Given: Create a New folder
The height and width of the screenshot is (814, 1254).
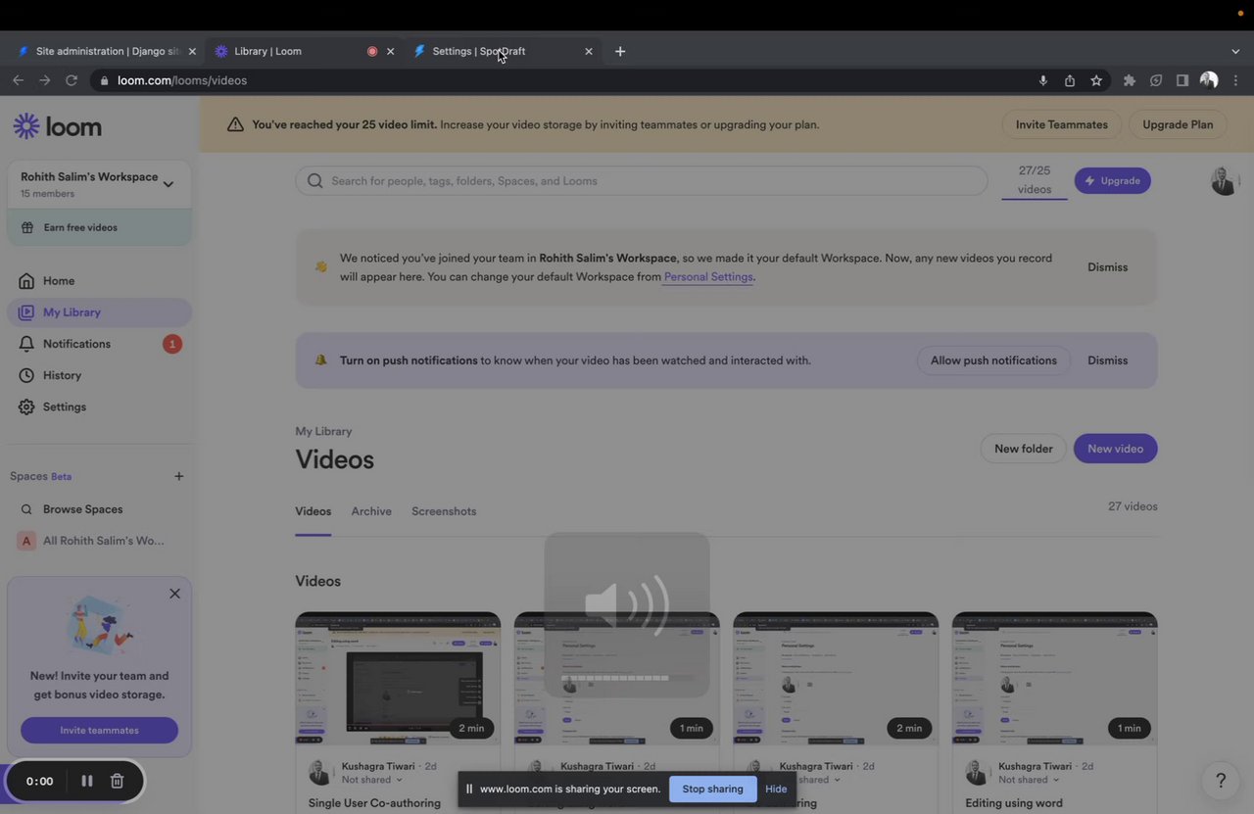Looking at the screenshot, I should click(1024, 449).
